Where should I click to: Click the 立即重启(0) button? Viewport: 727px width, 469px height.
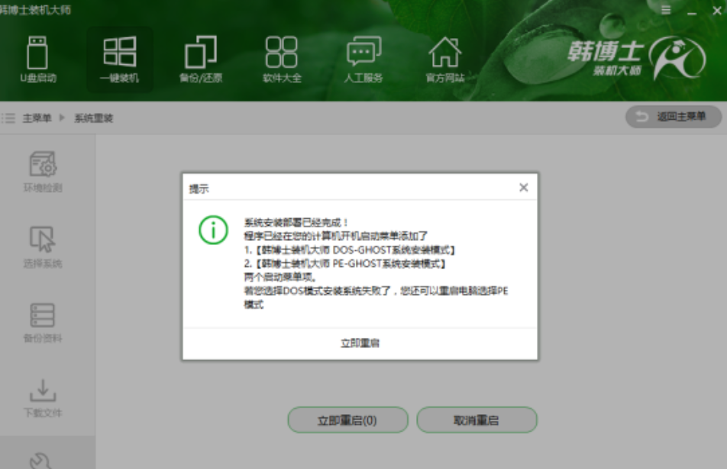click(x=347, y=420)
